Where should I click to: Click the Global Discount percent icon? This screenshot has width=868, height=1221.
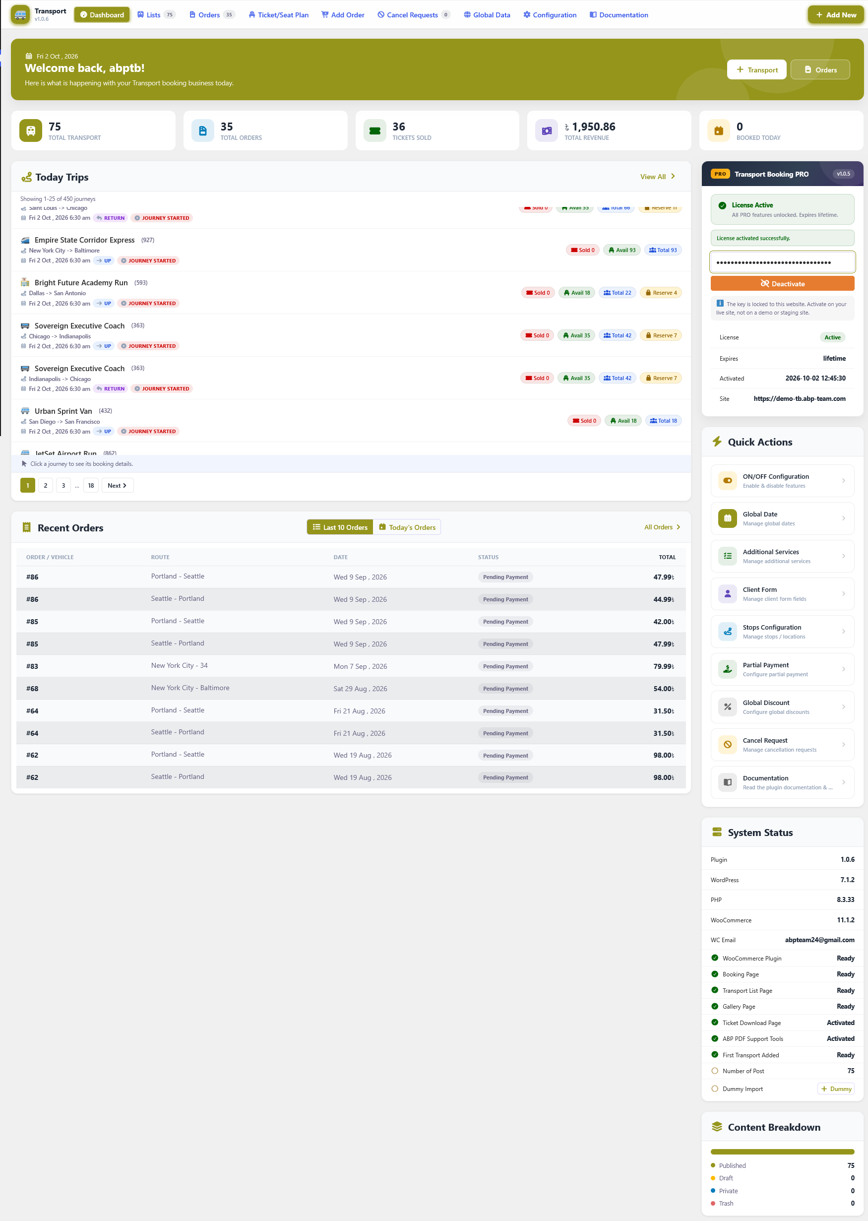click(728, 707)
